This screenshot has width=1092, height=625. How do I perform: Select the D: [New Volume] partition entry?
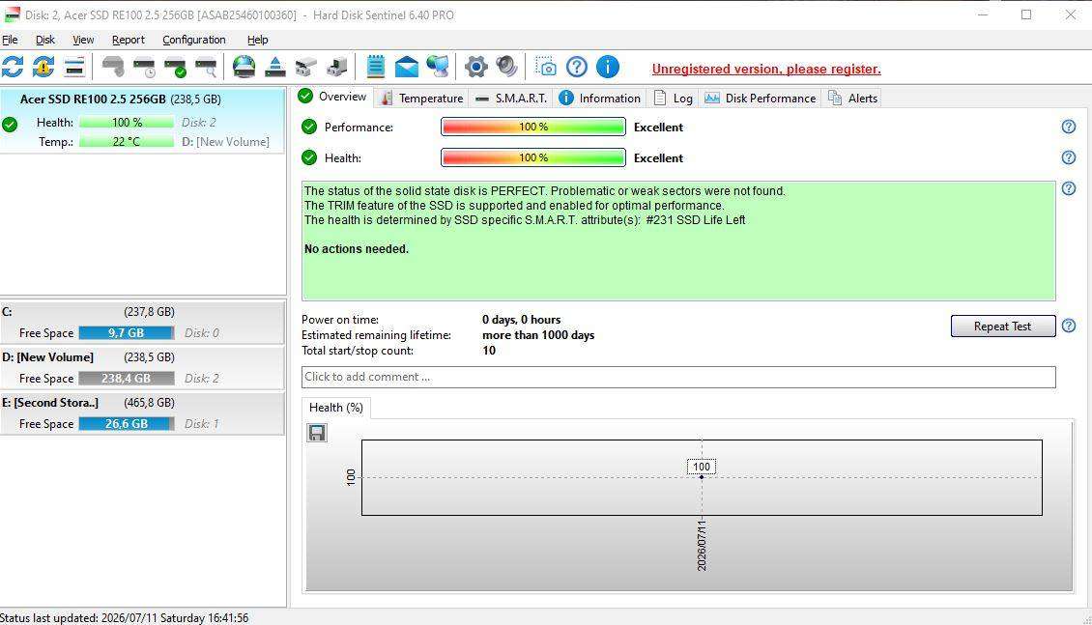pos(142,367)
